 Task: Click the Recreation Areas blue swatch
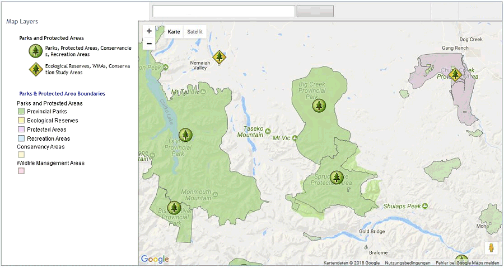point(21,138)
